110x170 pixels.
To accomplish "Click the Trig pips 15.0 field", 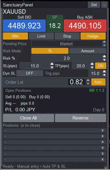I will tap(95, 74).
